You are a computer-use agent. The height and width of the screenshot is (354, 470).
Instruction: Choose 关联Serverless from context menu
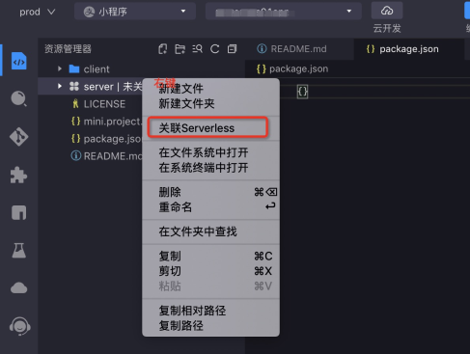(210, 128)
